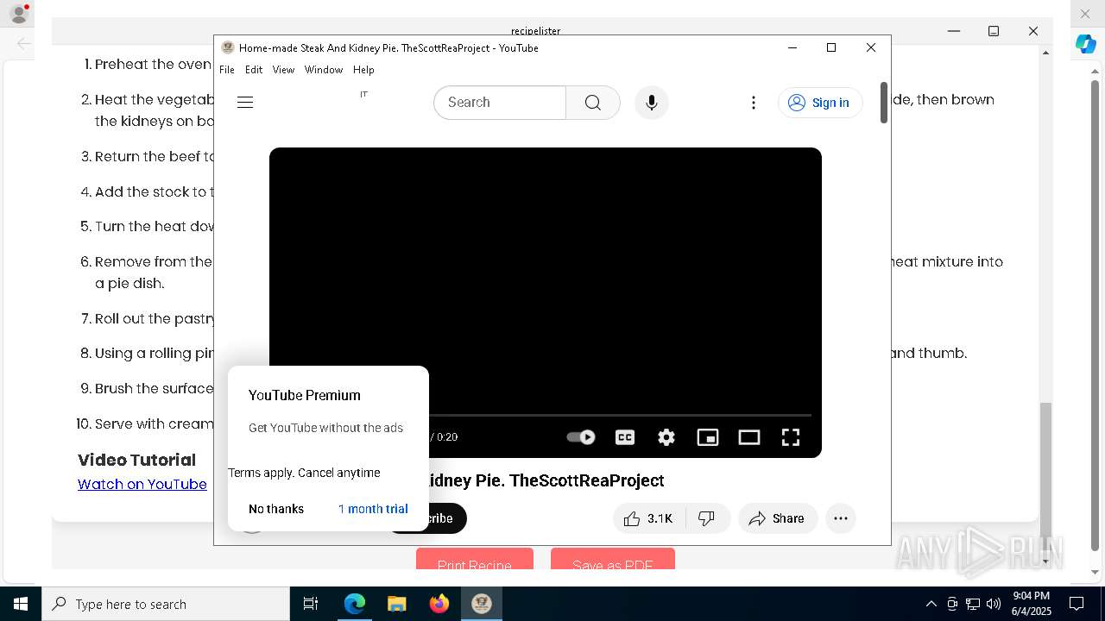Click the taskbar search box

click(166, 604)
